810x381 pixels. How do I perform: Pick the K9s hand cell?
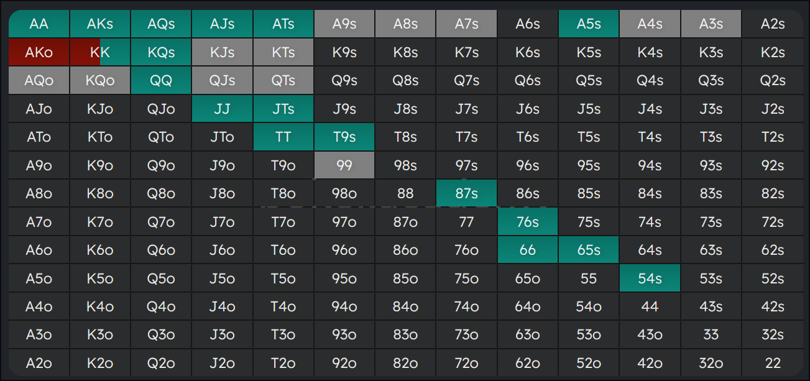(x=344, y=53)
